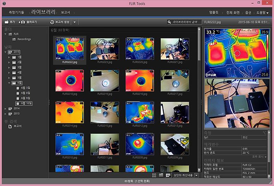Click the 불러오기 camera import icon

[22, 22]
